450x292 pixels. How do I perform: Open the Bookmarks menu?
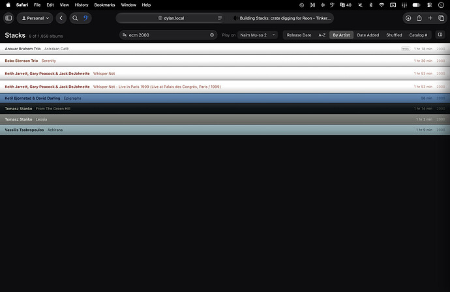(104, 5)
